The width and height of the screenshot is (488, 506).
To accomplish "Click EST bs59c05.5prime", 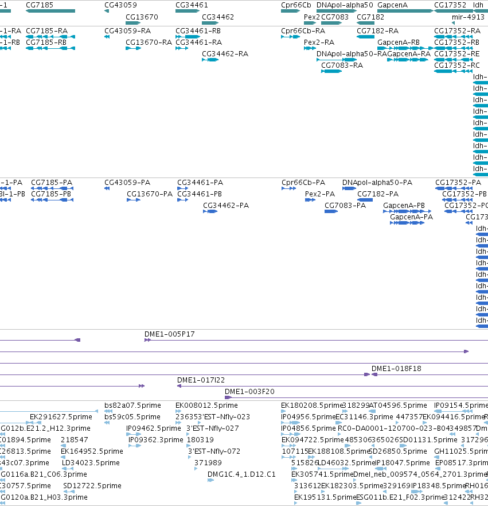I will (x=132, y=417).
